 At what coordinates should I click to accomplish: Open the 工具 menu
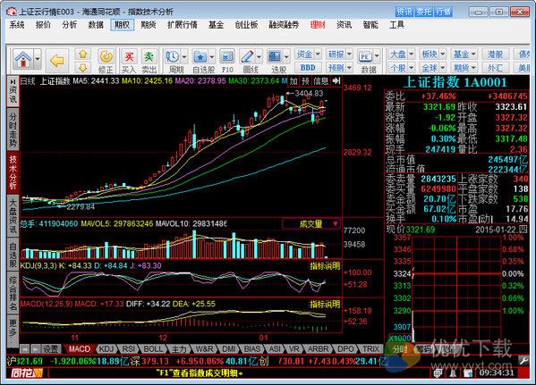click(x=396, y=25)
